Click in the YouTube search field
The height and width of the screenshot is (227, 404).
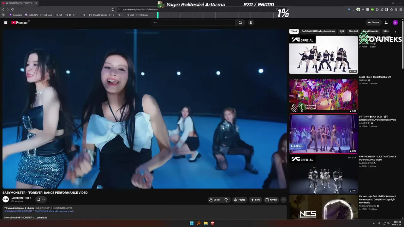pos(193,22)
